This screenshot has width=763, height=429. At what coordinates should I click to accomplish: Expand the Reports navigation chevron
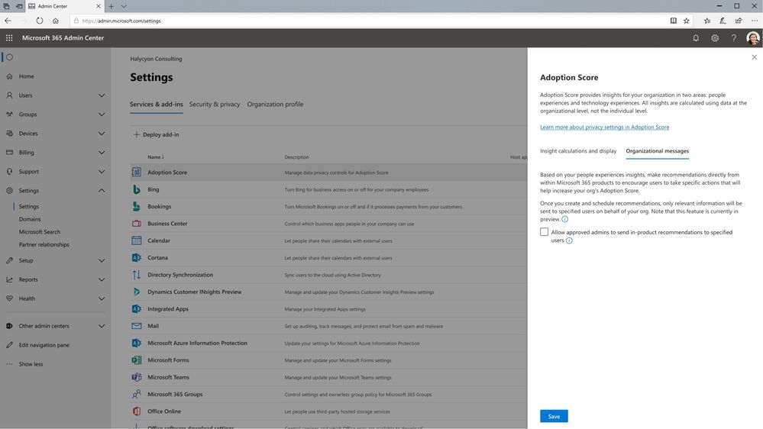pyautogui.click(x=102, y=279)
